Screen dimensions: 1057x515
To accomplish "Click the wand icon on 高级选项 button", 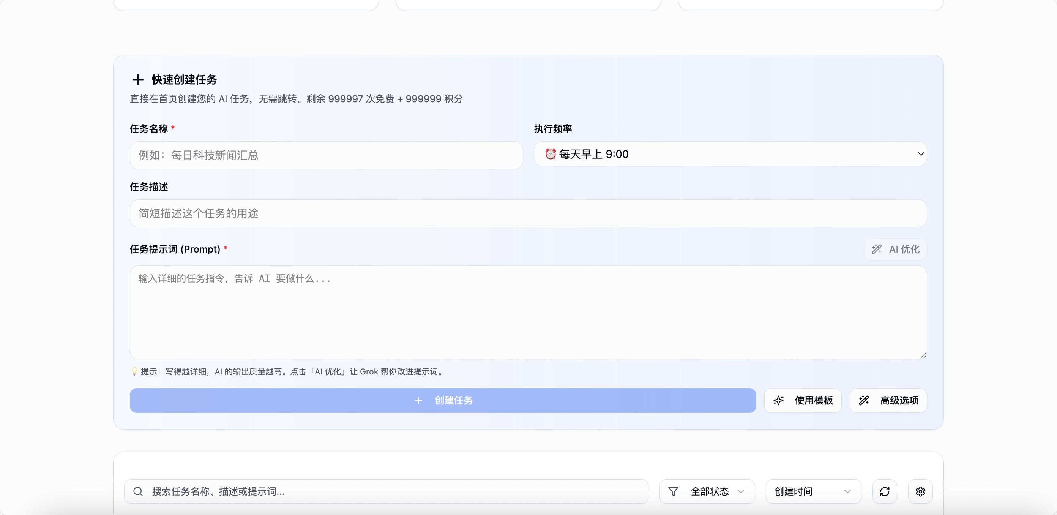I will (x=865, y=401).
